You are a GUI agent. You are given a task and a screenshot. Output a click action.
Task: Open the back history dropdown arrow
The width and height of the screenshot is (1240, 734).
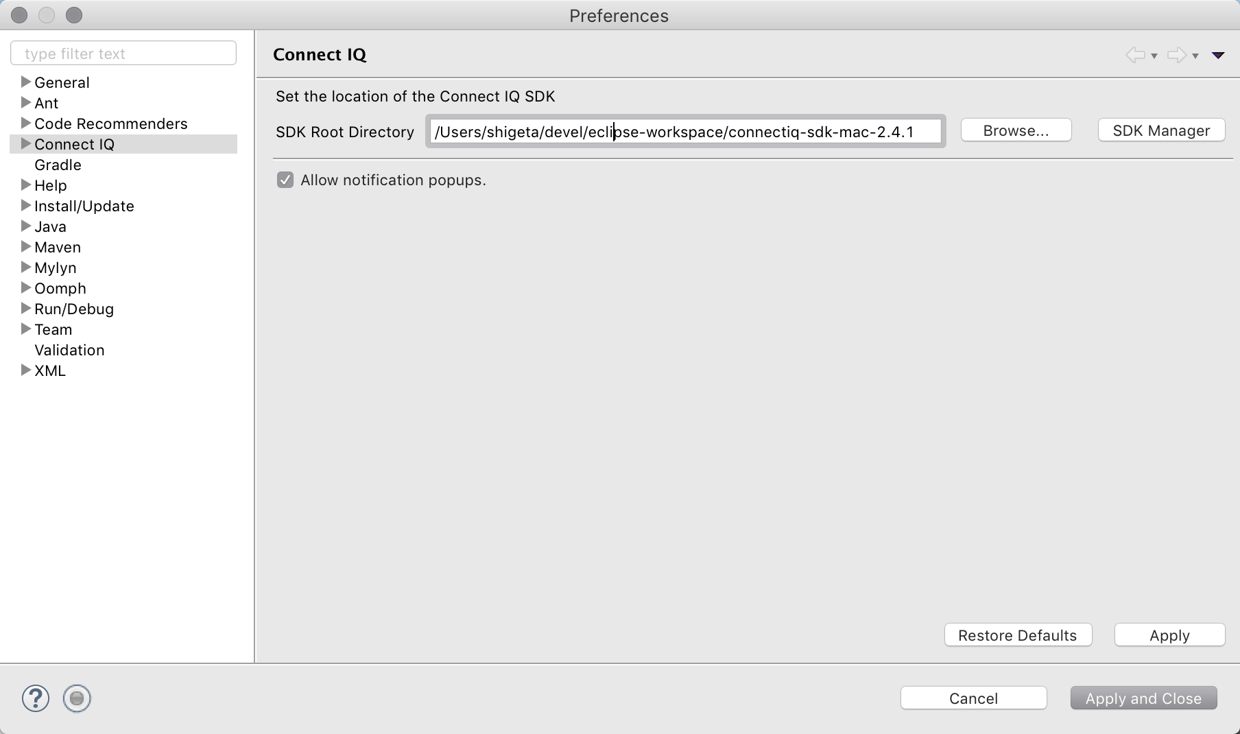click(1154, 56)
